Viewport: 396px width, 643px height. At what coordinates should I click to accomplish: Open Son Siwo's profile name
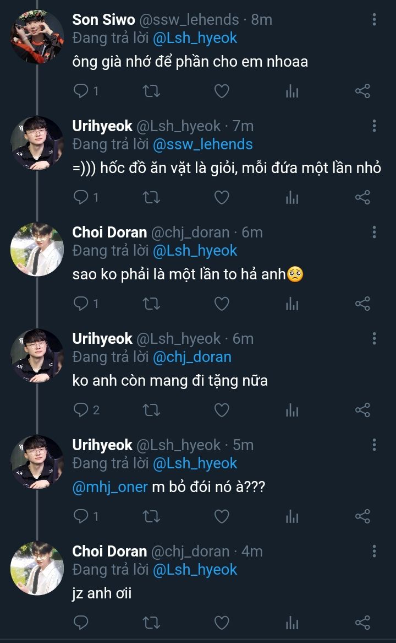pyautogui.click(x=103, y=20)
